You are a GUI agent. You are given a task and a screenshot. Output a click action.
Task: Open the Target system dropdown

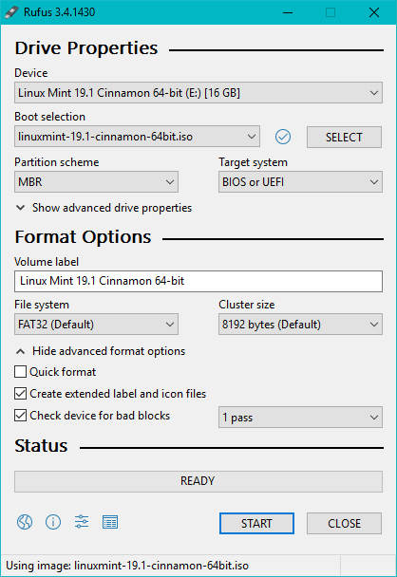pos(300,182)
